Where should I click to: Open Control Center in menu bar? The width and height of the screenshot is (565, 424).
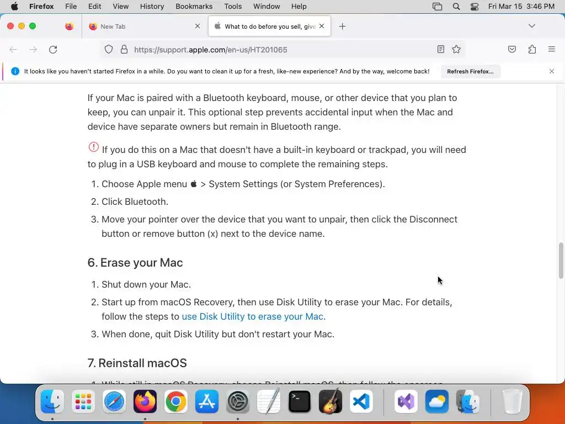tap(475, 7)
